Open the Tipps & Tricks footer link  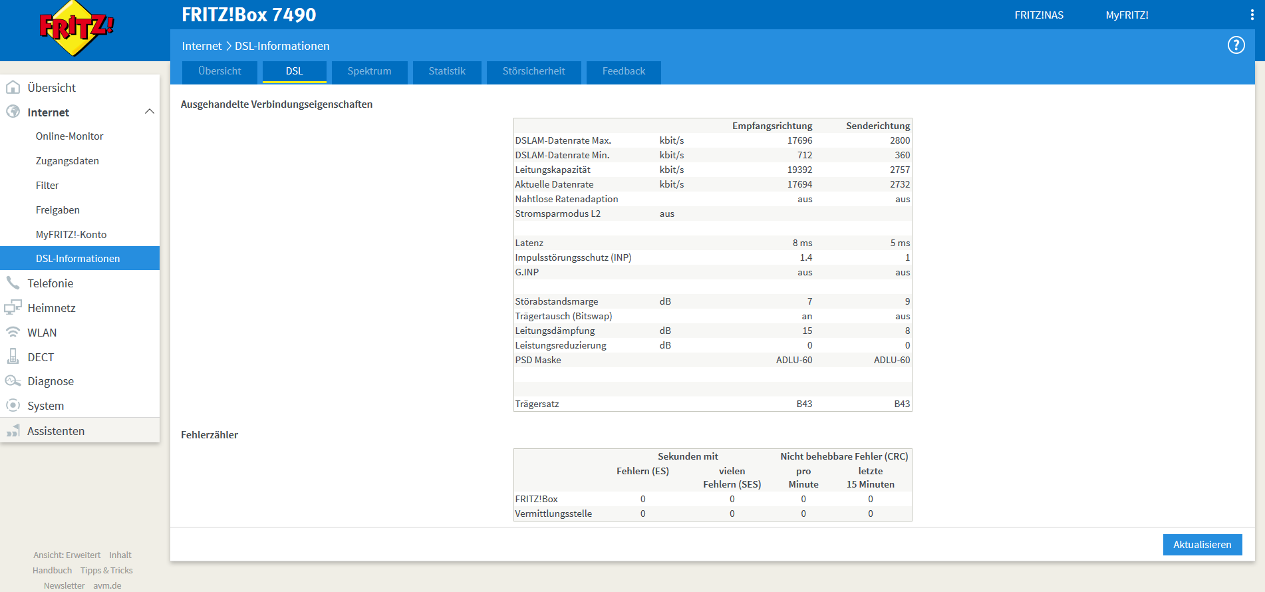[106, 570]
